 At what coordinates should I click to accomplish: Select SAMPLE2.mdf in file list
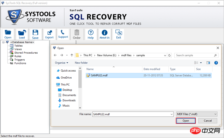click(149, 75)
